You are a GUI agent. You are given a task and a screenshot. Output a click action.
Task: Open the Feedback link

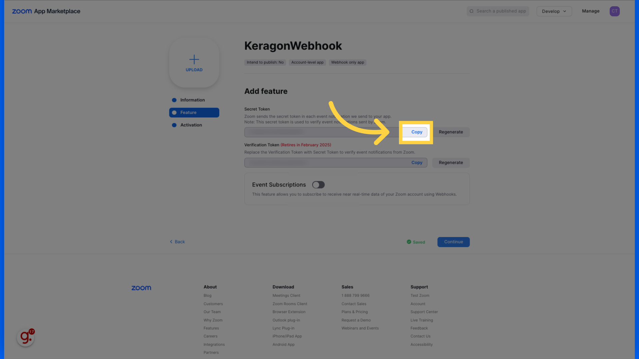[419, 328]
